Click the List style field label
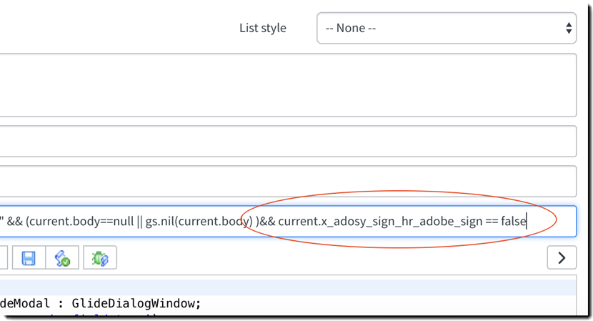The height and width of the screenshot is (321, 593). [x=262, y=28]
